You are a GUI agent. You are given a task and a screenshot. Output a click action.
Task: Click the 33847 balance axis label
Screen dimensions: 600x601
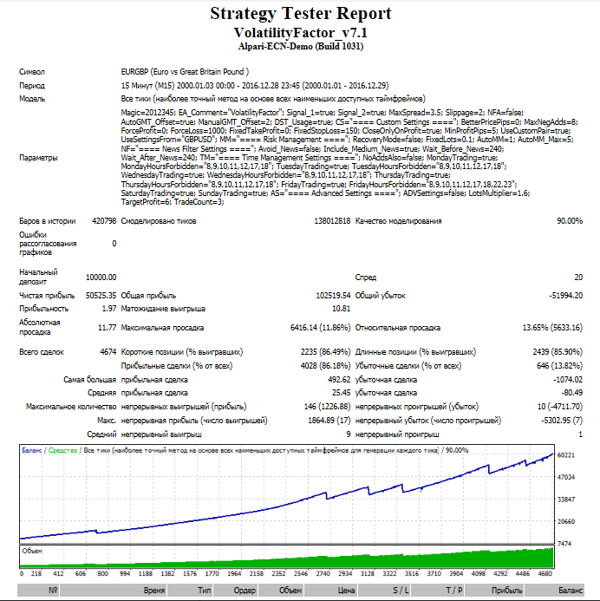[x=566, y=500]
